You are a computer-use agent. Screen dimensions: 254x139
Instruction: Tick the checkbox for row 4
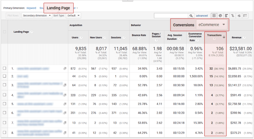(4, 95)
